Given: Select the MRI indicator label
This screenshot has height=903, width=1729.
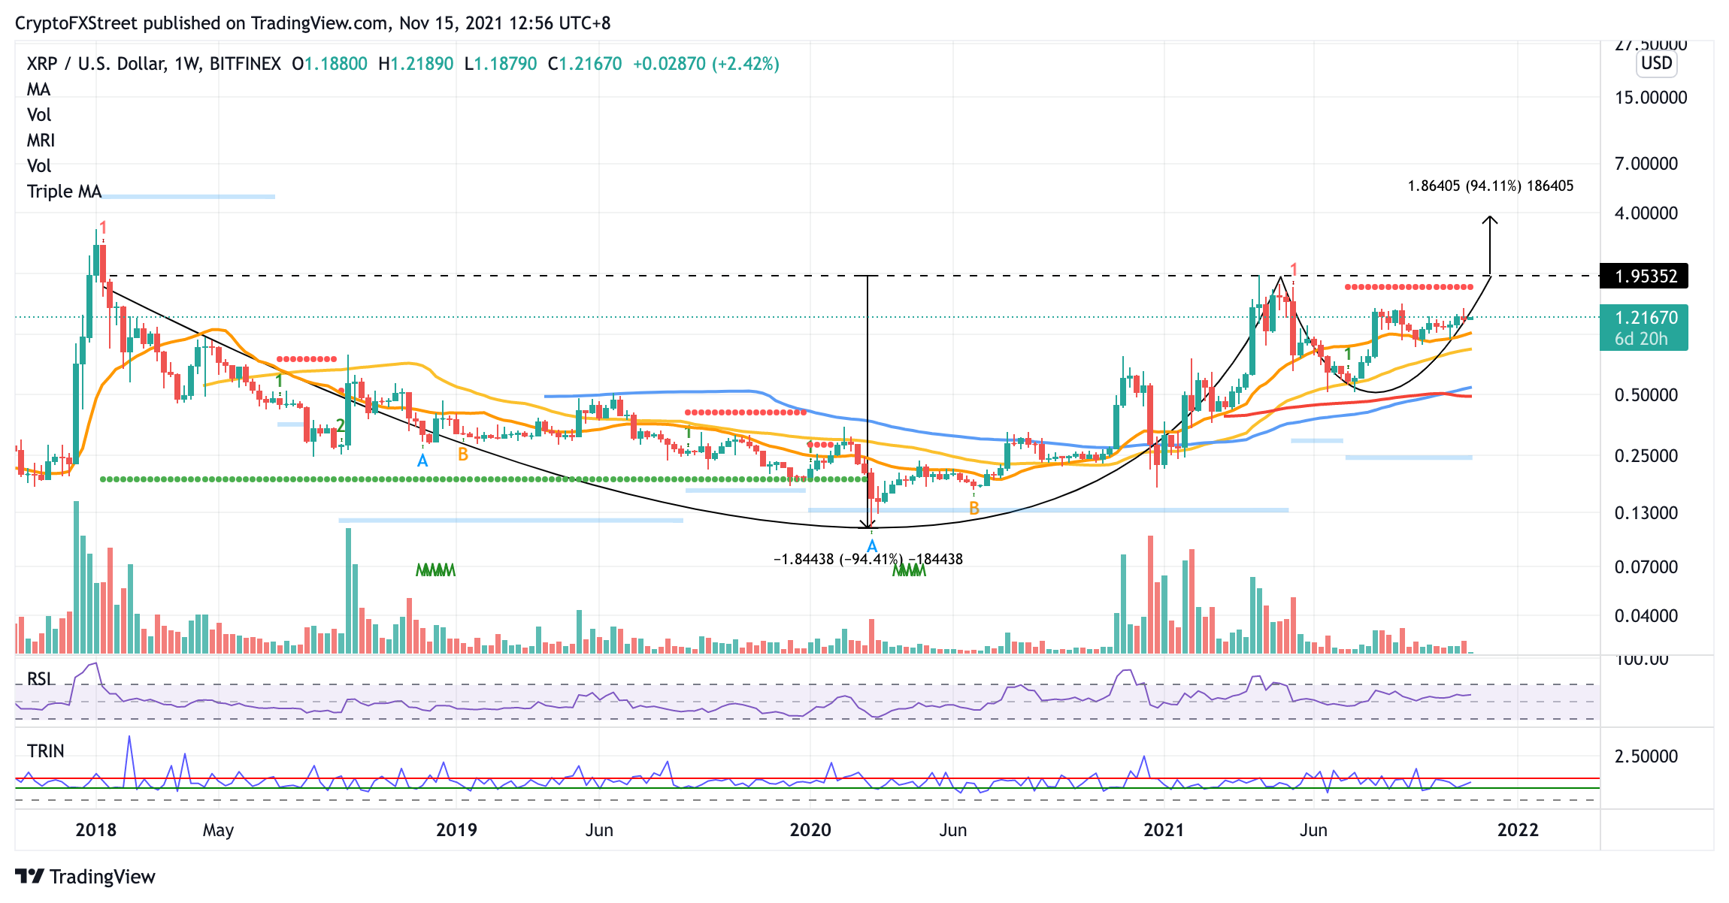Looking at the screenshot, I should point(41,140).
